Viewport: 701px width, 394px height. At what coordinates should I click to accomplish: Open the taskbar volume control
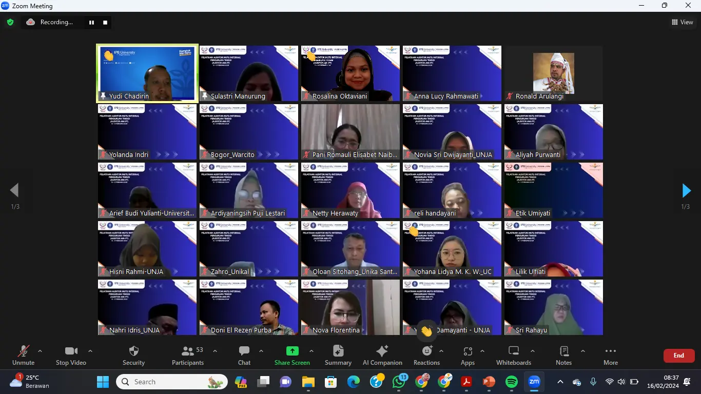pyautogui.click(x=620, y=382)
